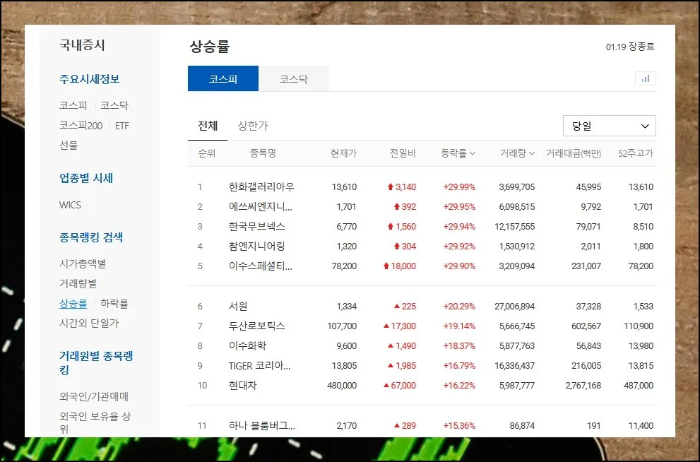
Task: Open 외국인/기관매매 sidebar link
Action: 94,397
